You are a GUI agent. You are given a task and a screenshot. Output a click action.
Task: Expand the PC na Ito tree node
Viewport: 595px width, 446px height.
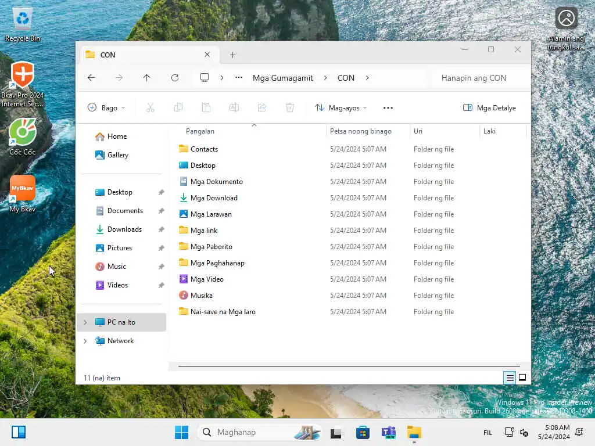(85, 322)
